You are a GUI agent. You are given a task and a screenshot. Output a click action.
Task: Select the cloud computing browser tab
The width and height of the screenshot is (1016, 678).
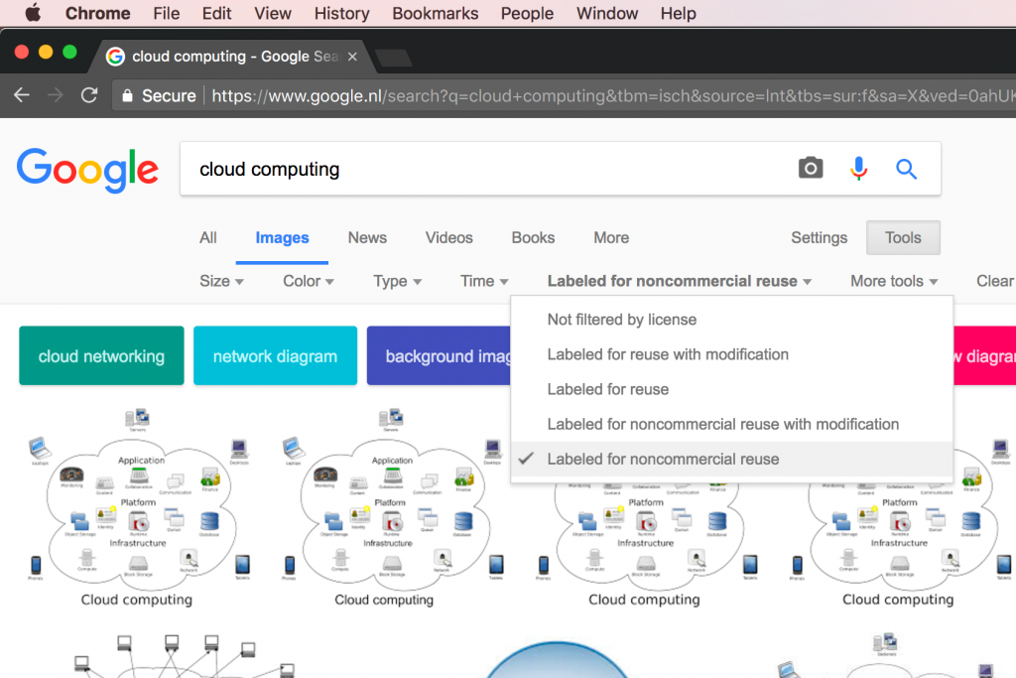[233, 57]
